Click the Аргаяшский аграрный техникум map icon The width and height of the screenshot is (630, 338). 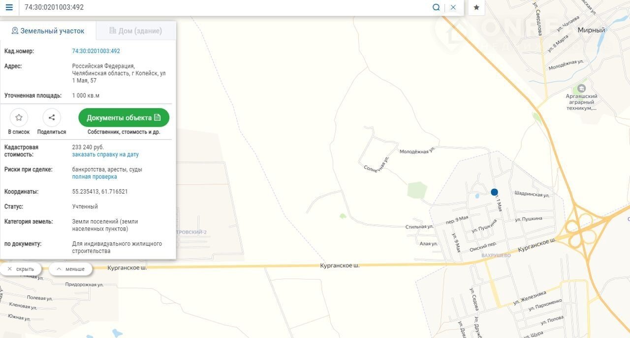(581, 88)
